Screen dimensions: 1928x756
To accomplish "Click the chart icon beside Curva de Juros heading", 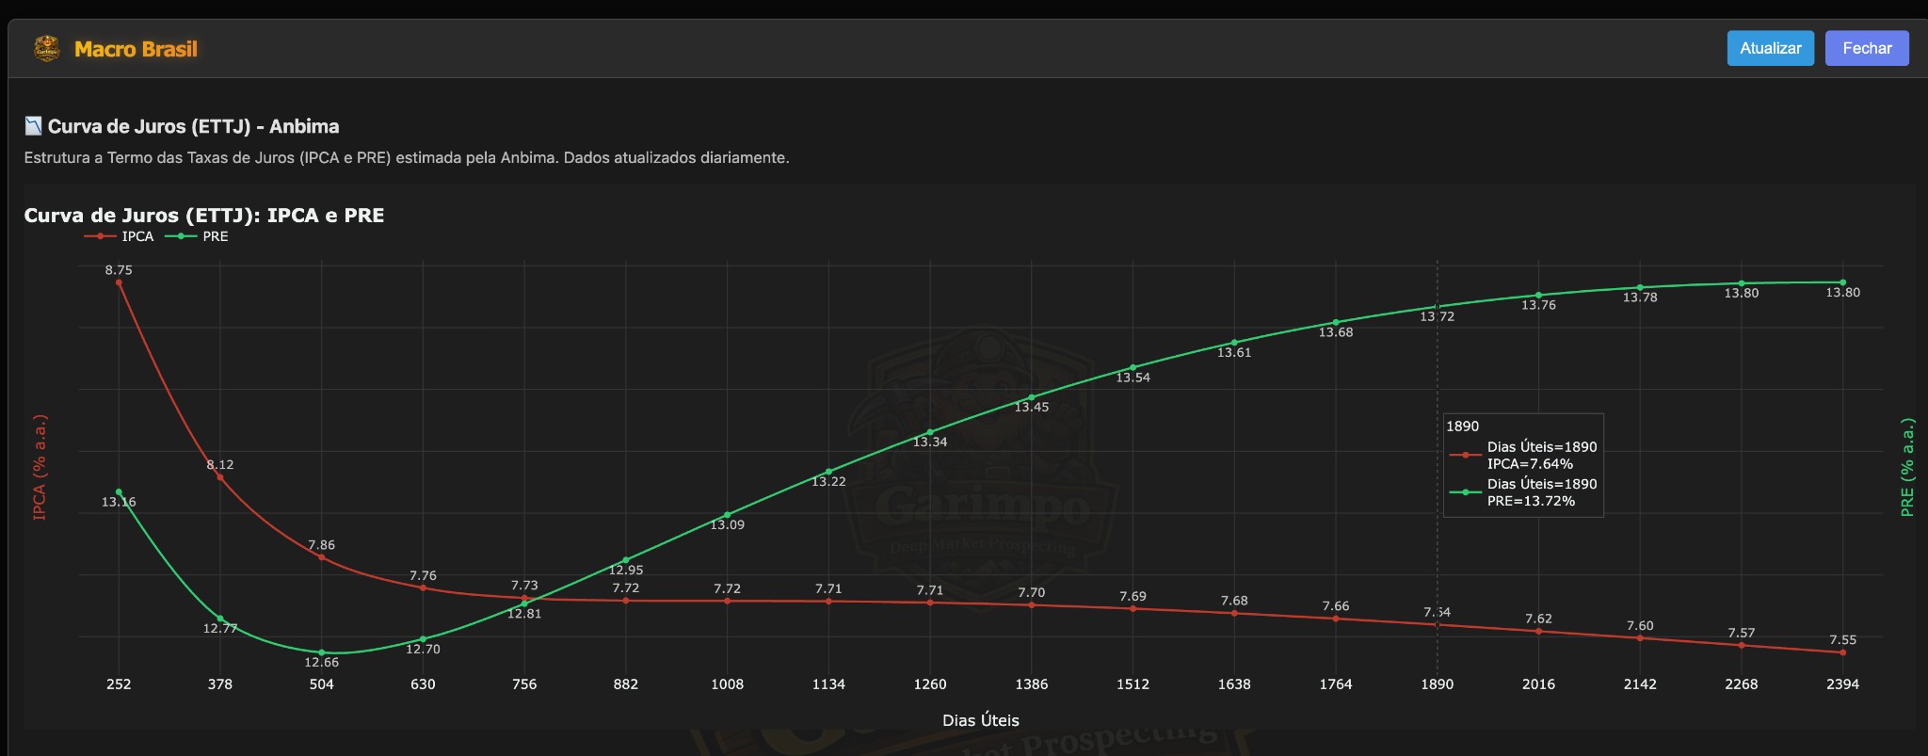I will click(33, 126).
